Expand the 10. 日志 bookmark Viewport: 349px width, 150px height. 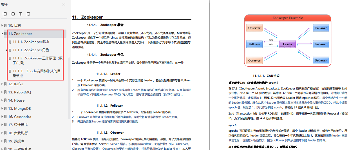click(2, 25)
